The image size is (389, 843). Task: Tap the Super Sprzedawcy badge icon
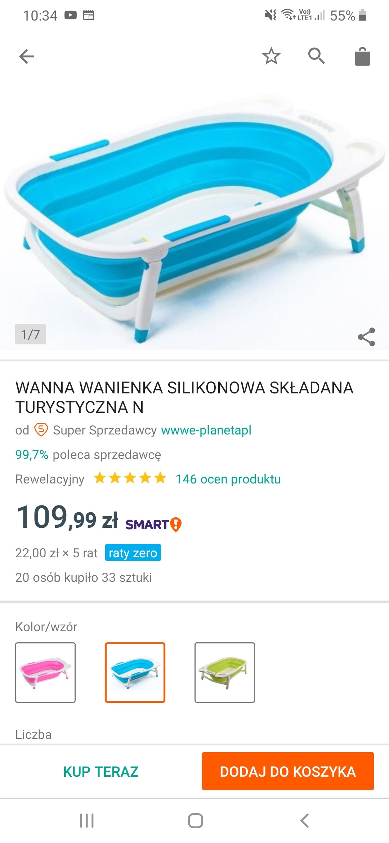[x=41, y=430]
